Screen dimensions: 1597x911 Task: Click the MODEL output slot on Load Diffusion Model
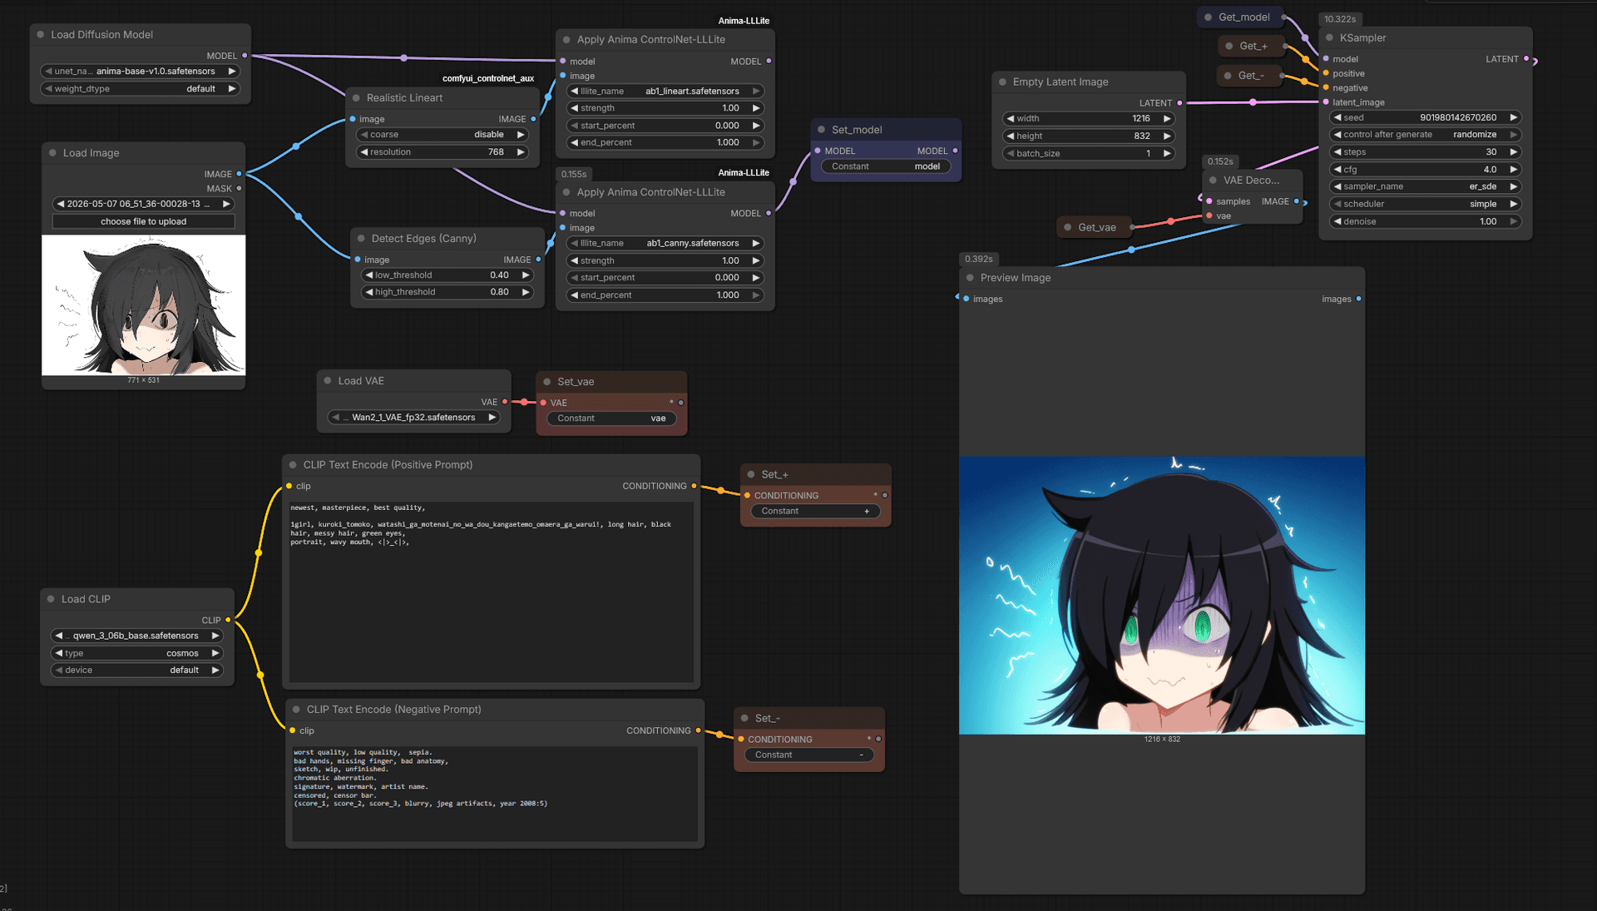(x=245, y=56)
